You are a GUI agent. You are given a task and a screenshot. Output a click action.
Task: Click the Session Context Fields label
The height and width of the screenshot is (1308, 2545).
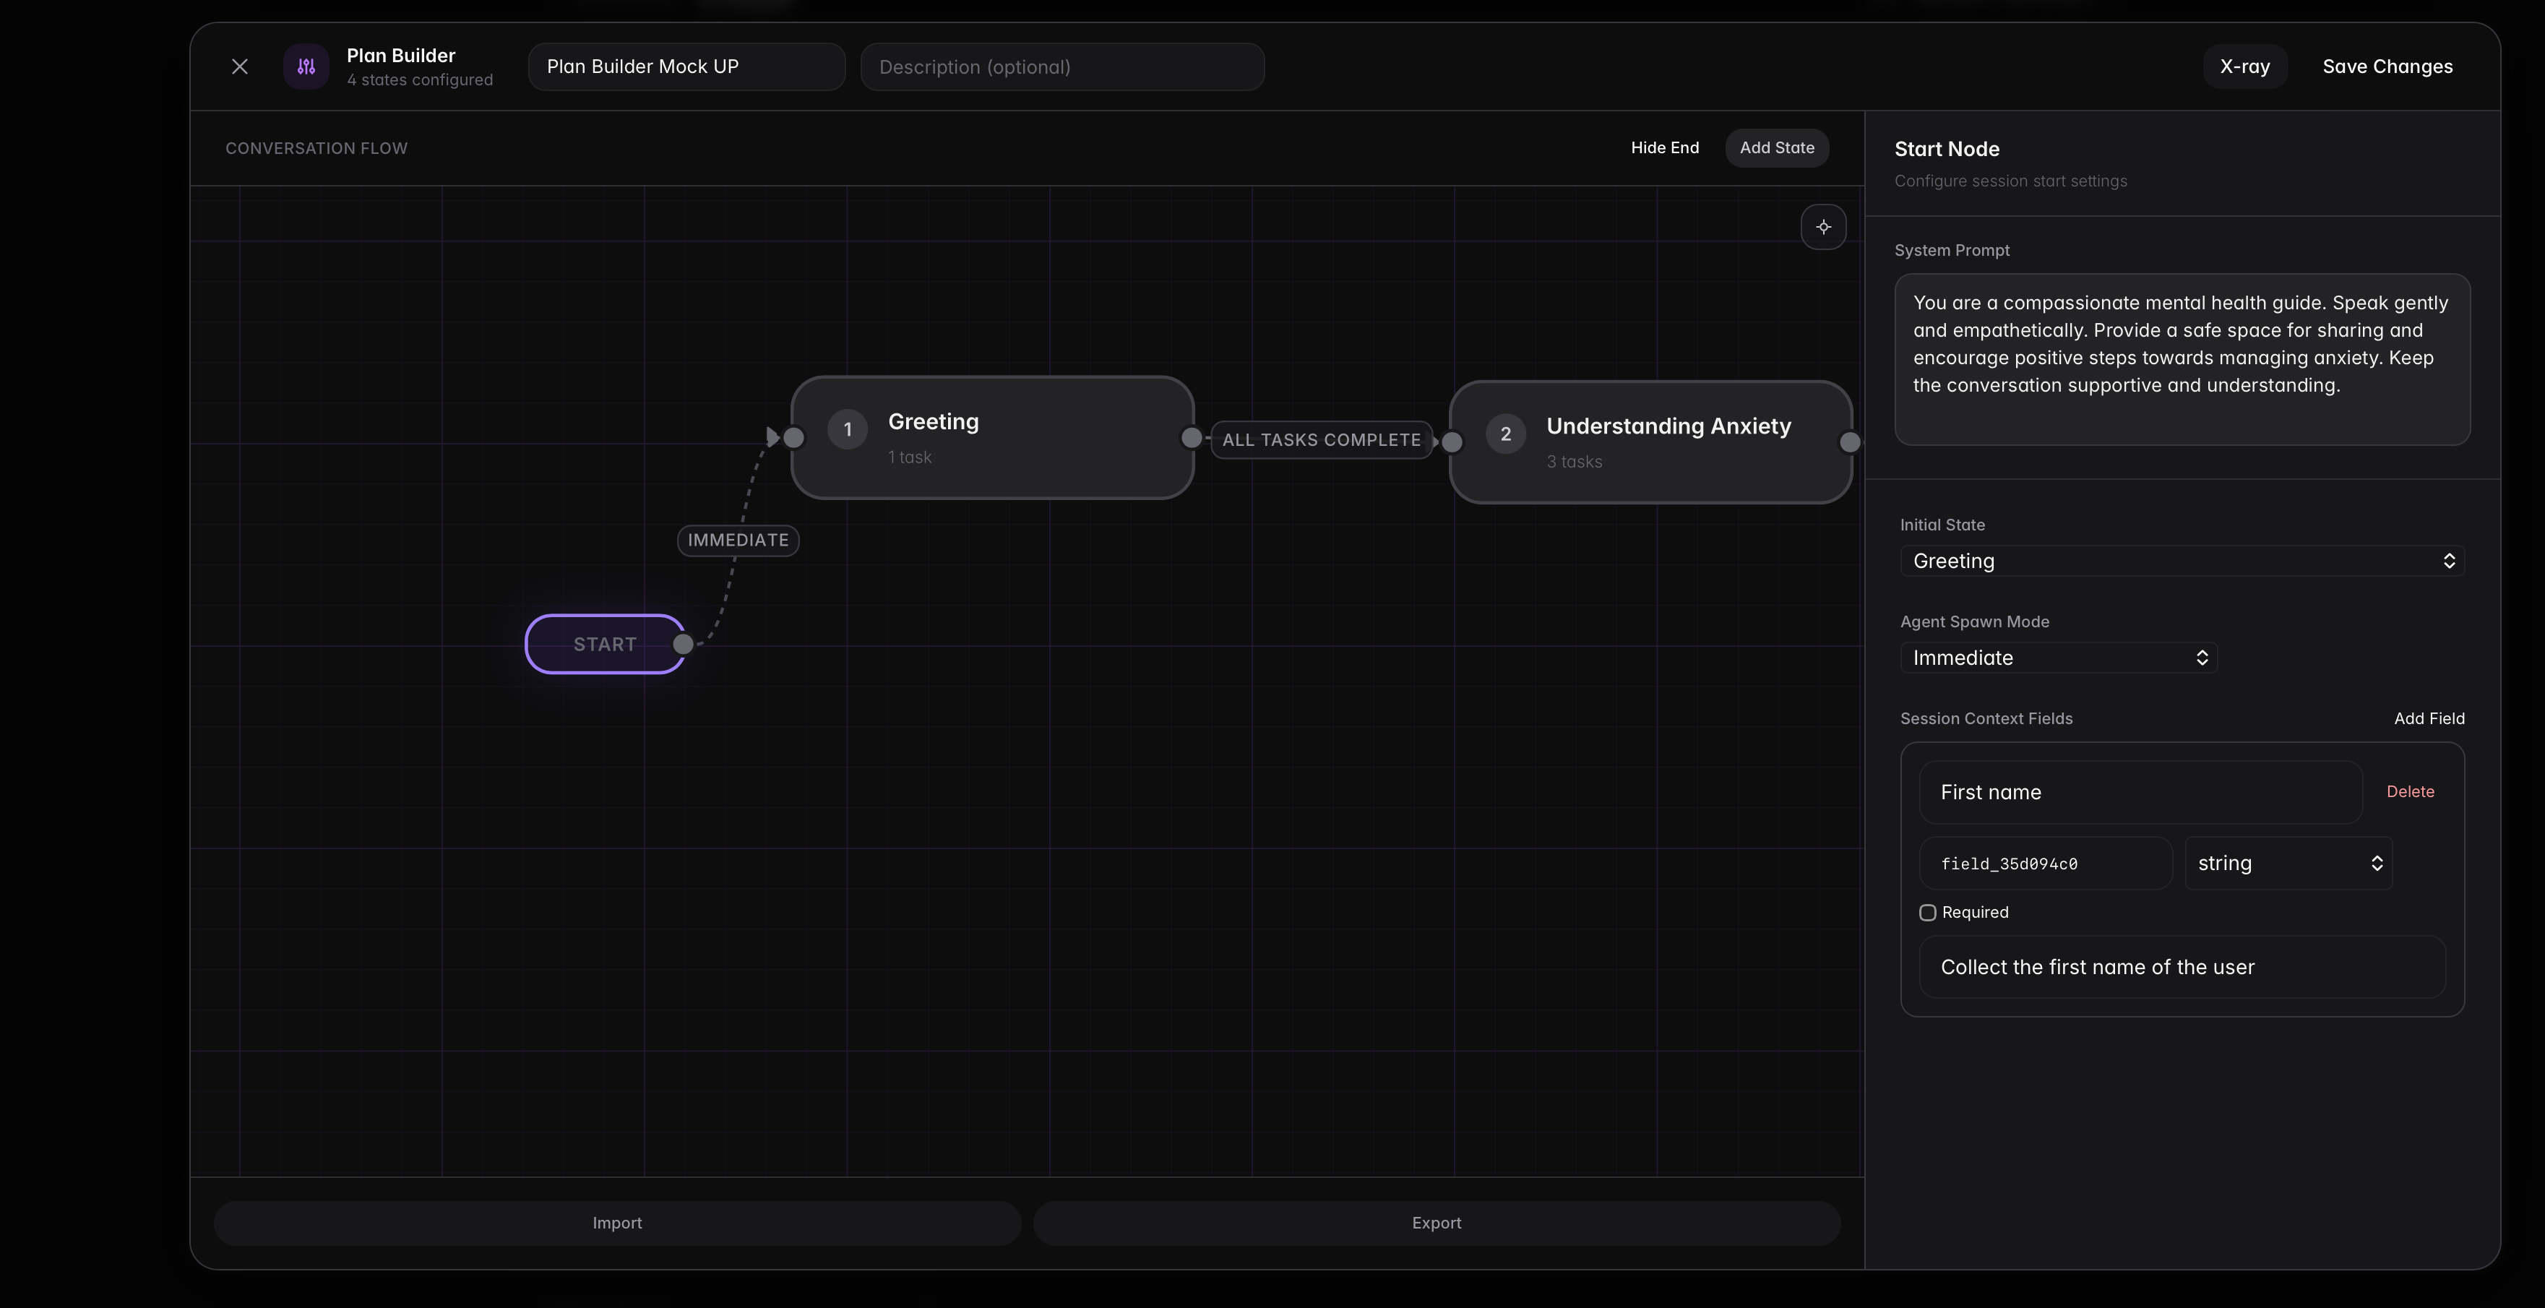1986,718
